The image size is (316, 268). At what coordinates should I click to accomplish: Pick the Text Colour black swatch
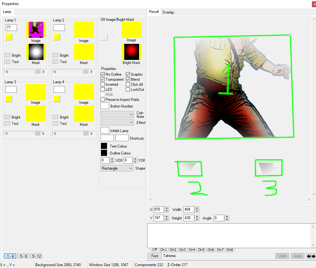click(x=104, y=146)
